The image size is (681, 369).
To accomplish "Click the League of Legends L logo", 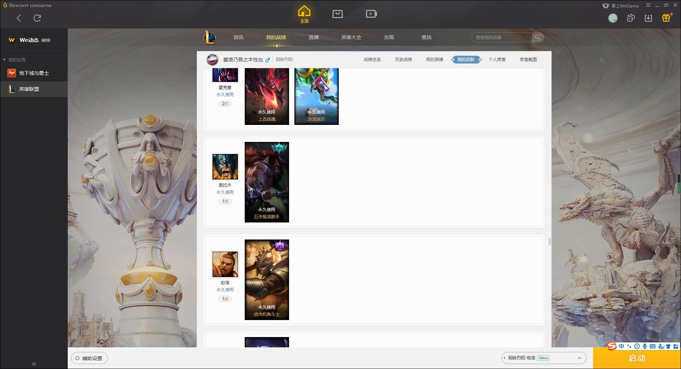I will [210, 37].
